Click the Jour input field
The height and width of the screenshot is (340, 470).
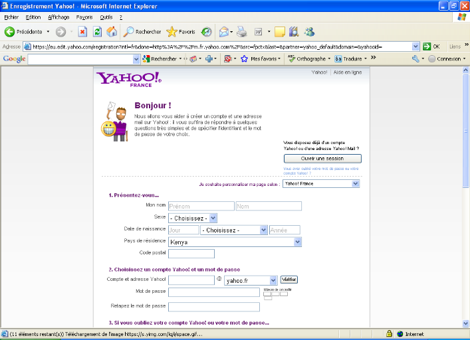pyautogui.click(x=183, y=230)
